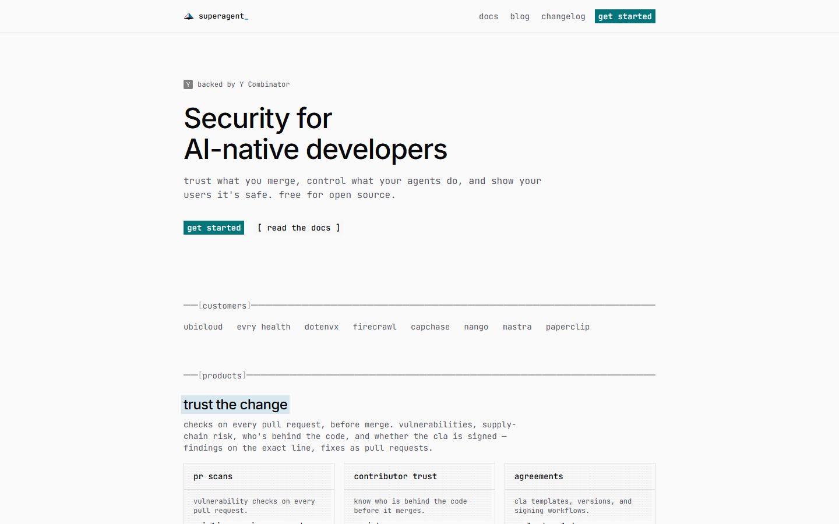The width and height of the screenshot is (839, 524).
Task: Open the contributor trust card
Action: tap(419, 494)
